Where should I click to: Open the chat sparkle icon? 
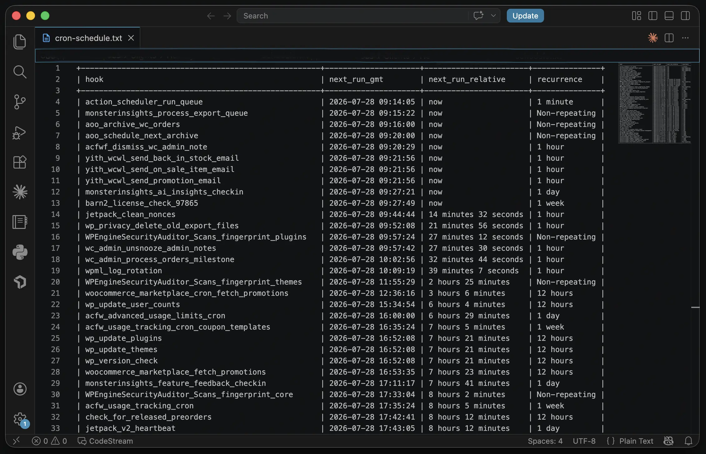coord(478,16)
